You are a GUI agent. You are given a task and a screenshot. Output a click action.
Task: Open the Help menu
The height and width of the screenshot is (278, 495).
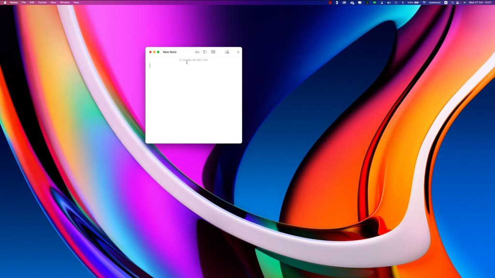pos(76,2)
